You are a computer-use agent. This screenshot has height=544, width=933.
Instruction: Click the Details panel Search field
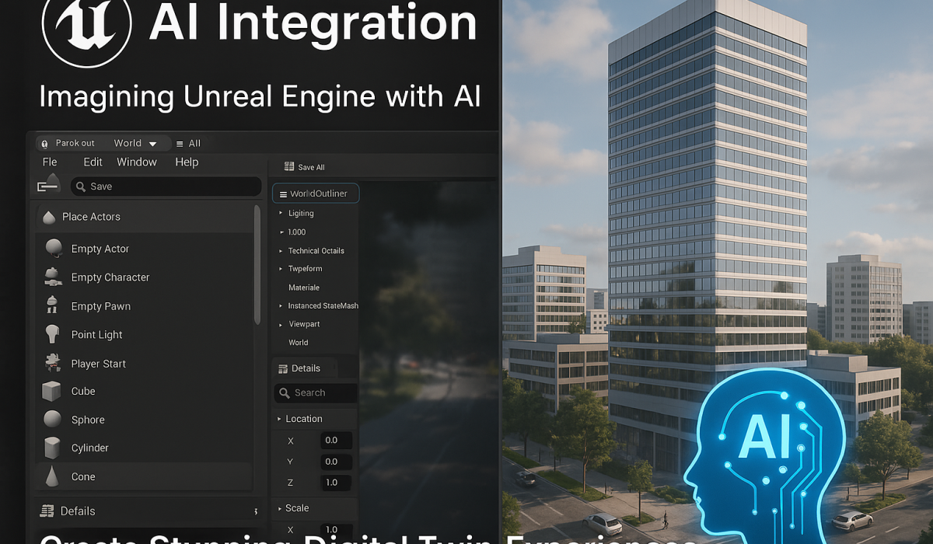316,393
